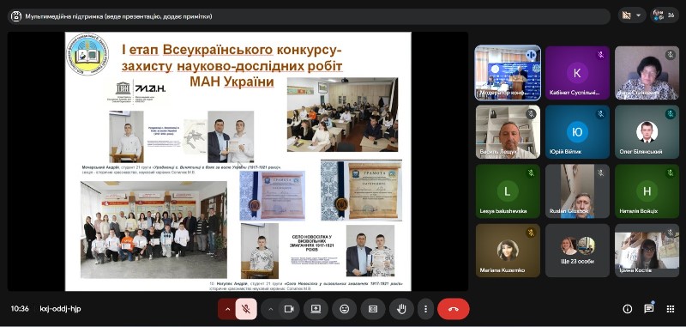Click slide title 'І етап Всеукраїнського конкурсу-'
The image size is (686, 327).
point(232,50)
